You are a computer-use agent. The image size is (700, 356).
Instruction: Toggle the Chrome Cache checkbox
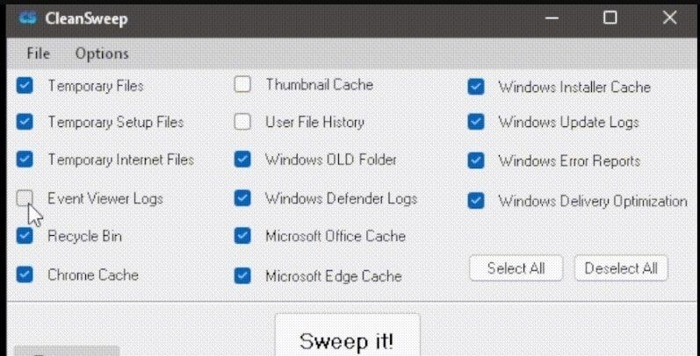coord(25,274)
